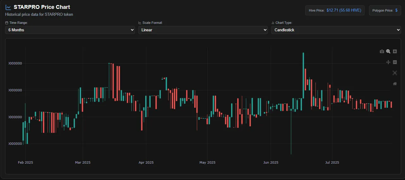The width and height of the screenshot is (405, 180).
Task: Reset axes with home icon
Action: (395, 84)
